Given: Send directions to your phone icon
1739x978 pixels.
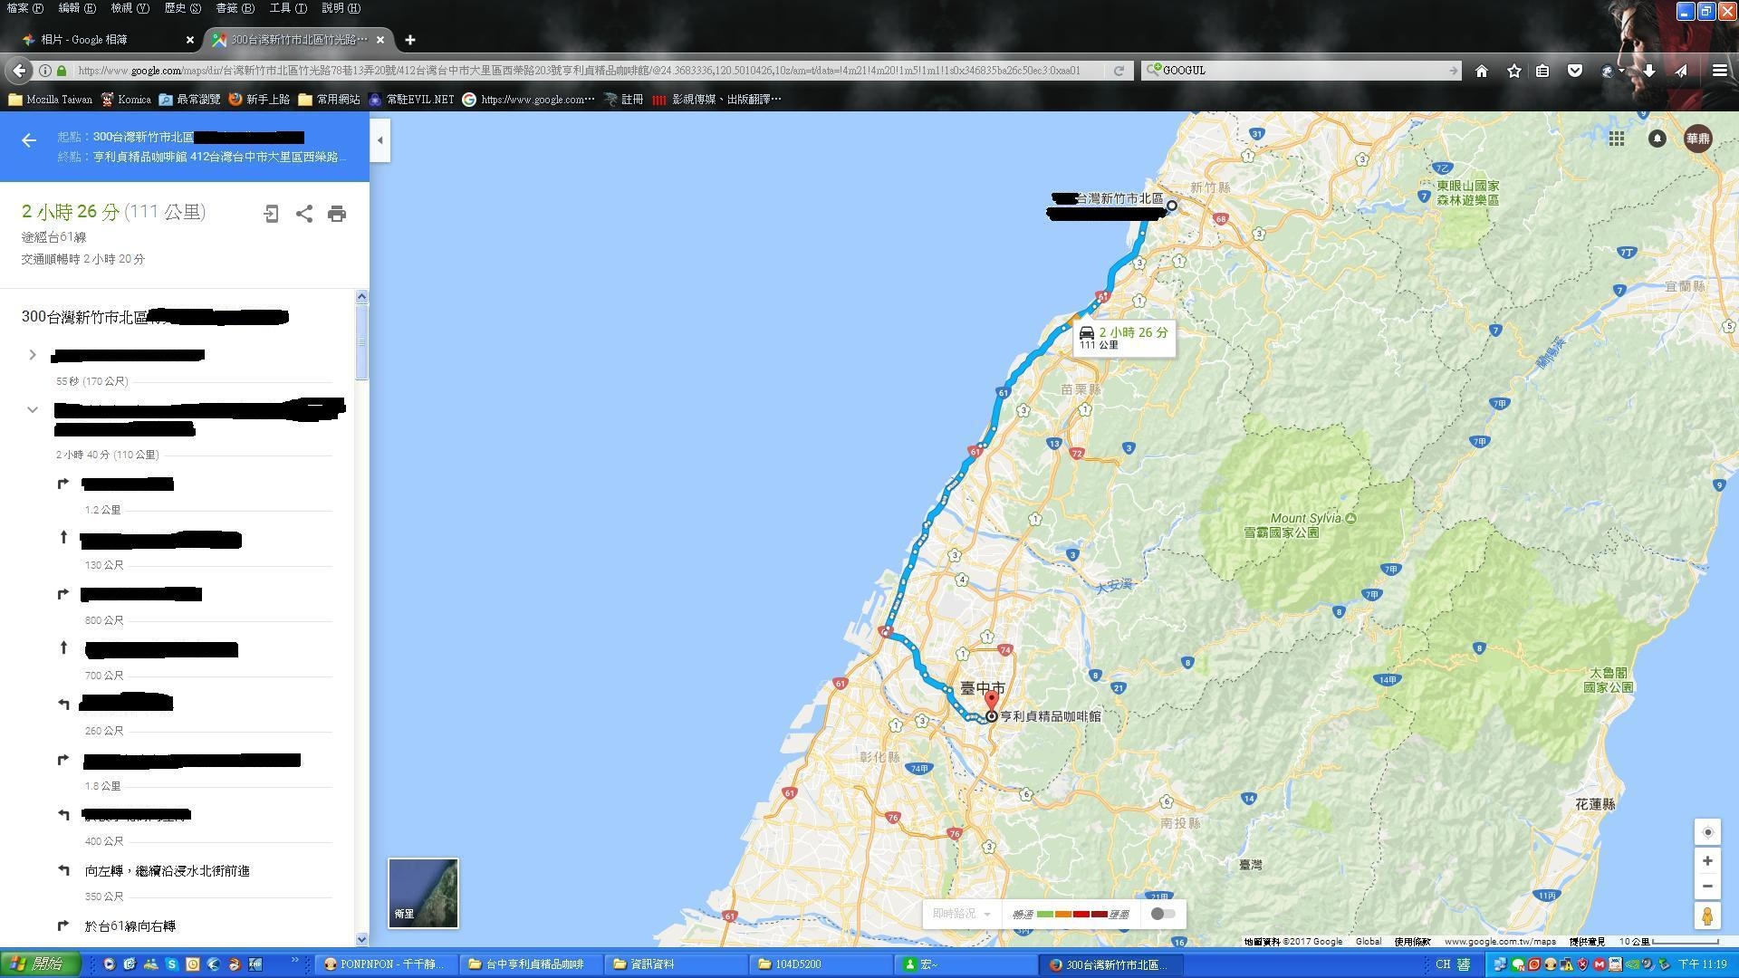Looking at the screenshot, I should click(x=271, y=214).
